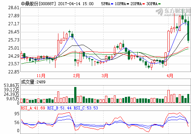Select the 4月 date axis label

coord(170,76)
